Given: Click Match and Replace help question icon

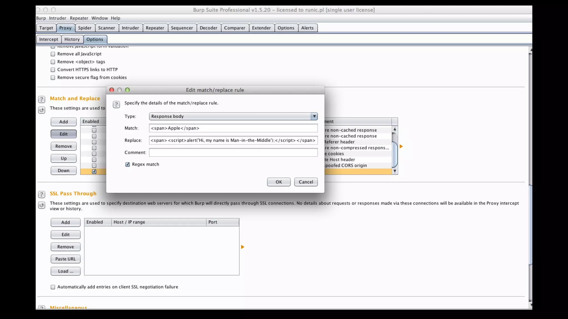Looking at the screenshot, I should (x=42, y=99).
